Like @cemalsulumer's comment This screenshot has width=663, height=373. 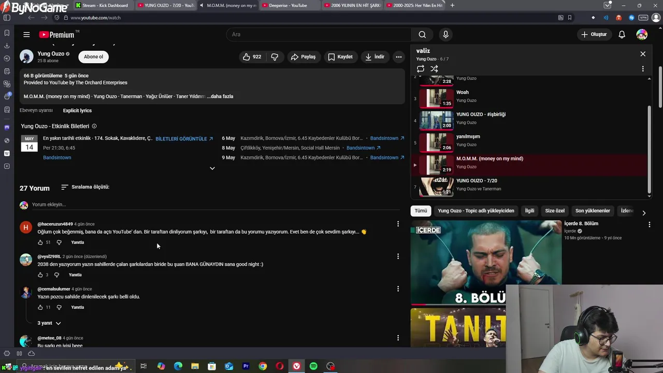click(x=40, y=307)
